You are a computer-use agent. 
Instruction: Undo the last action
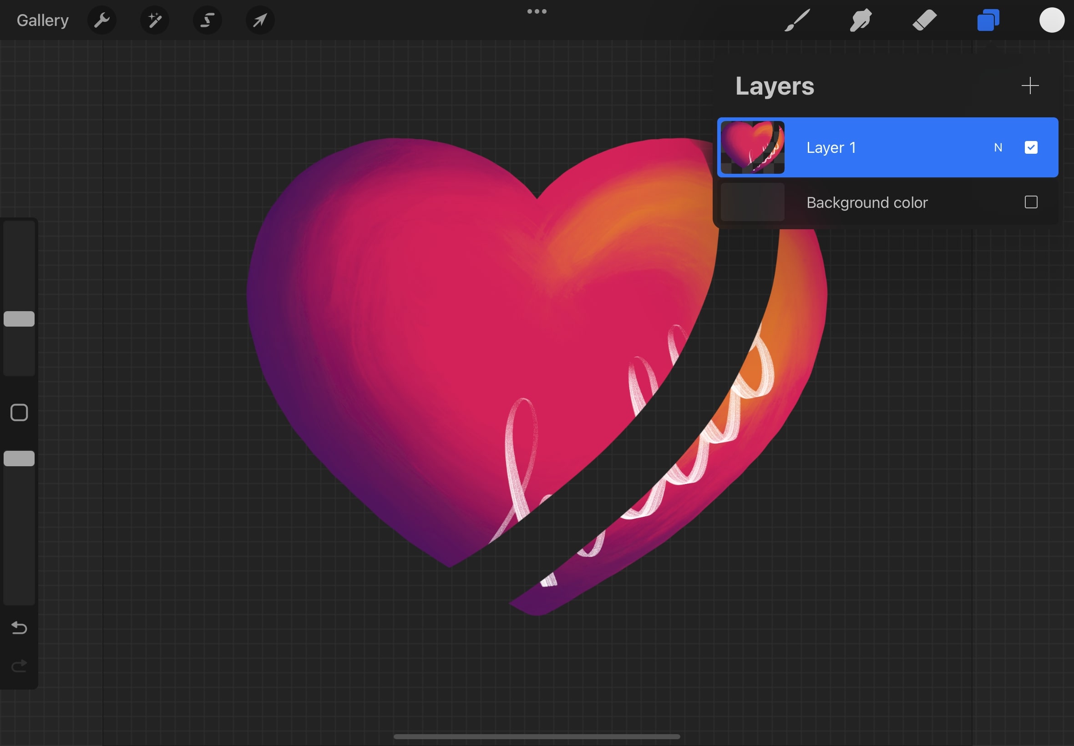19,628
